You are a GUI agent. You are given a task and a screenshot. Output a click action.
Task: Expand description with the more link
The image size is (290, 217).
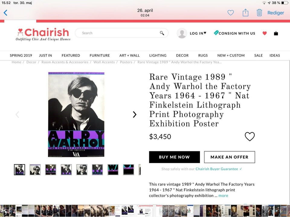point(223,196)
